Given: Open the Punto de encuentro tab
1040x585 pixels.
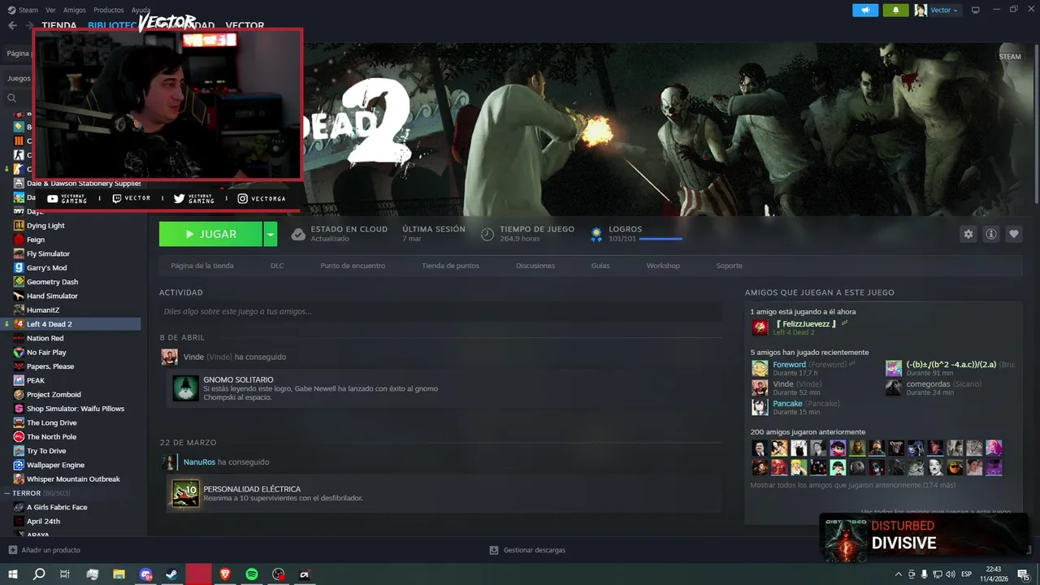Looking at the screenshot, I should pyautogui.click(x=353, y=266).
